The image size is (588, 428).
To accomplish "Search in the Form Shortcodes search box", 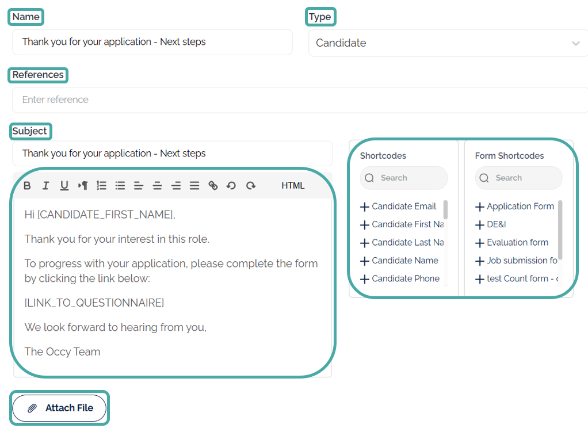I will 518,178.
